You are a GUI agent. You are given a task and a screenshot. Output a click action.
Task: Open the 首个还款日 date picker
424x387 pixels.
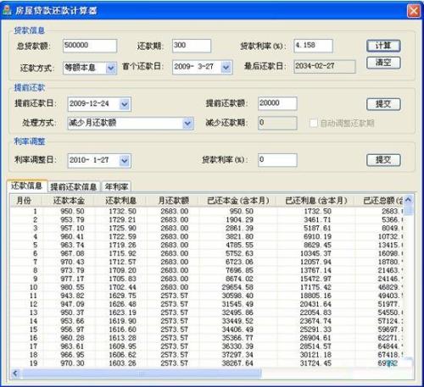click(x=226, y=67)
